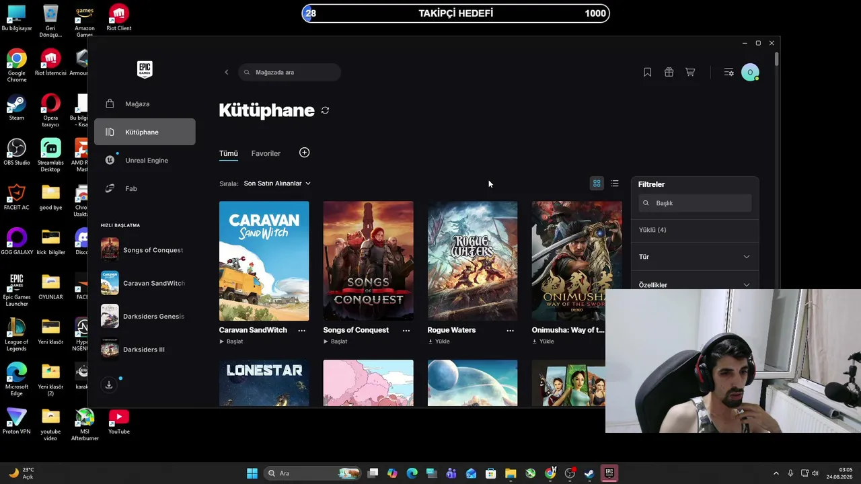Viewport: 861px width, 484px height.
Task: Open the shopping cart
Action: coord(690,73)
